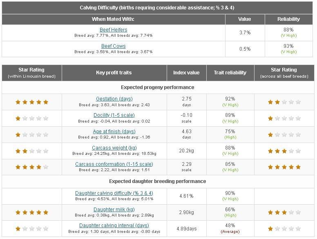The image size is (317, 239).
Task: Click Carcass weight within-breed two-star rating
Action: click(32, 151)
